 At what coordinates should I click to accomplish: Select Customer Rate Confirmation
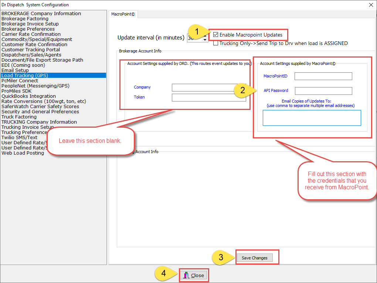click(34, 44)
